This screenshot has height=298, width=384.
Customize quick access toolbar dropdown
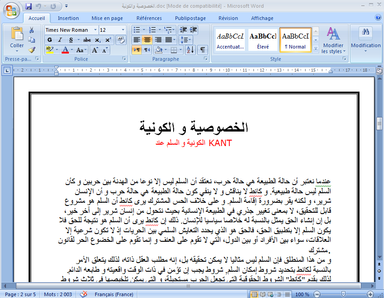pos(66,6)
